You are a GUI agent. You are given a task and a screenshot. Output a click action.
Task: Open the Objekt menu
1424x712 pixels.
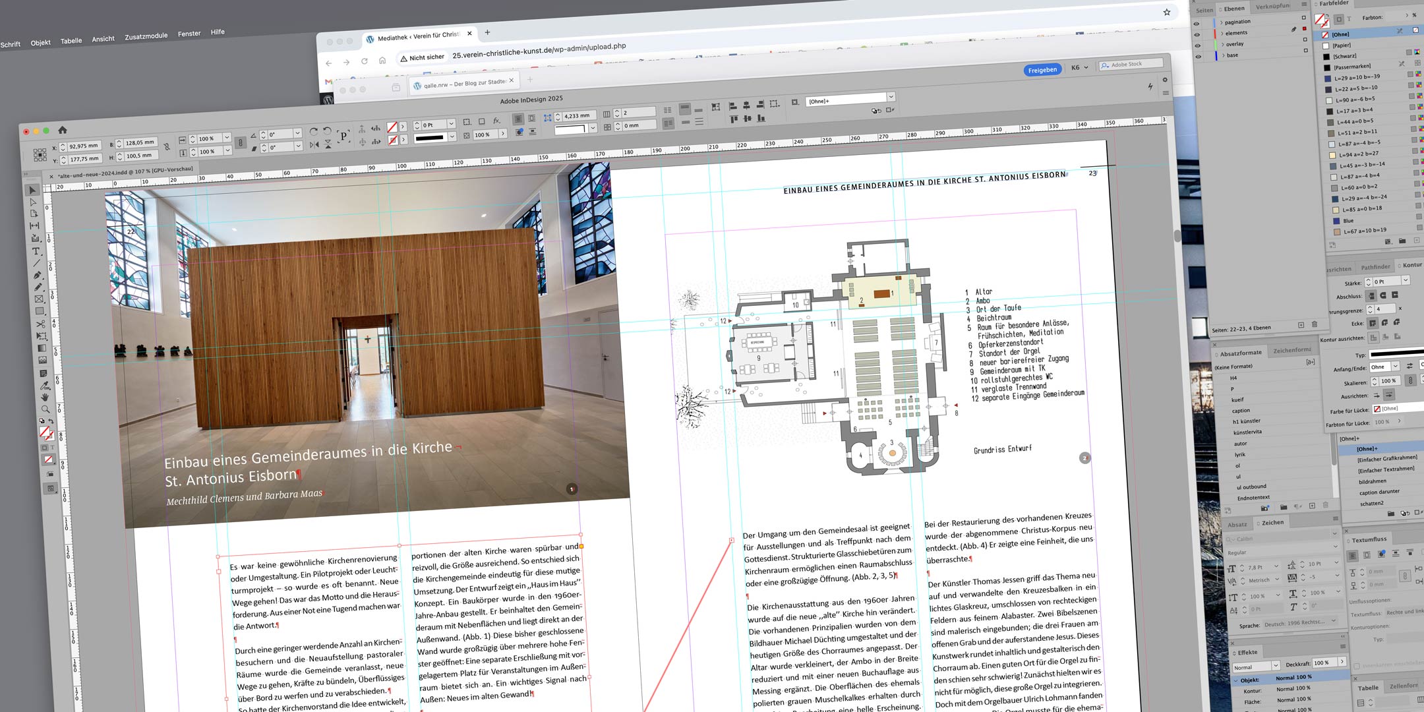(x=40, y=43)
